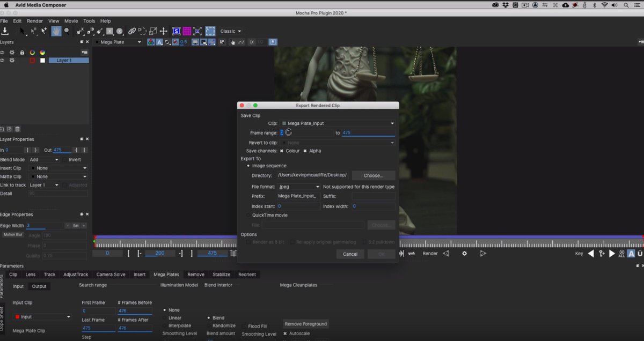
Task: Switch to the Stabilize tab
Action: pos(221,275)
